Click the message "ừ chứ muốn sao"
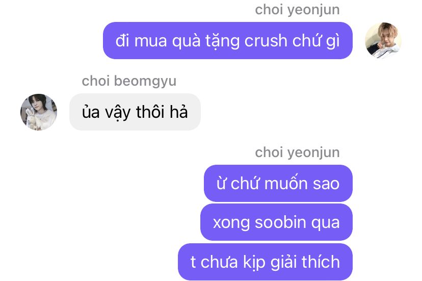 coord(278,184)
